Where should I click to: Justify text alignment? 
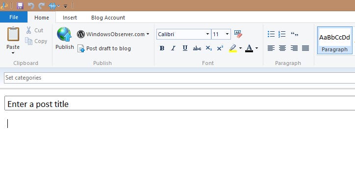(305, 48)
